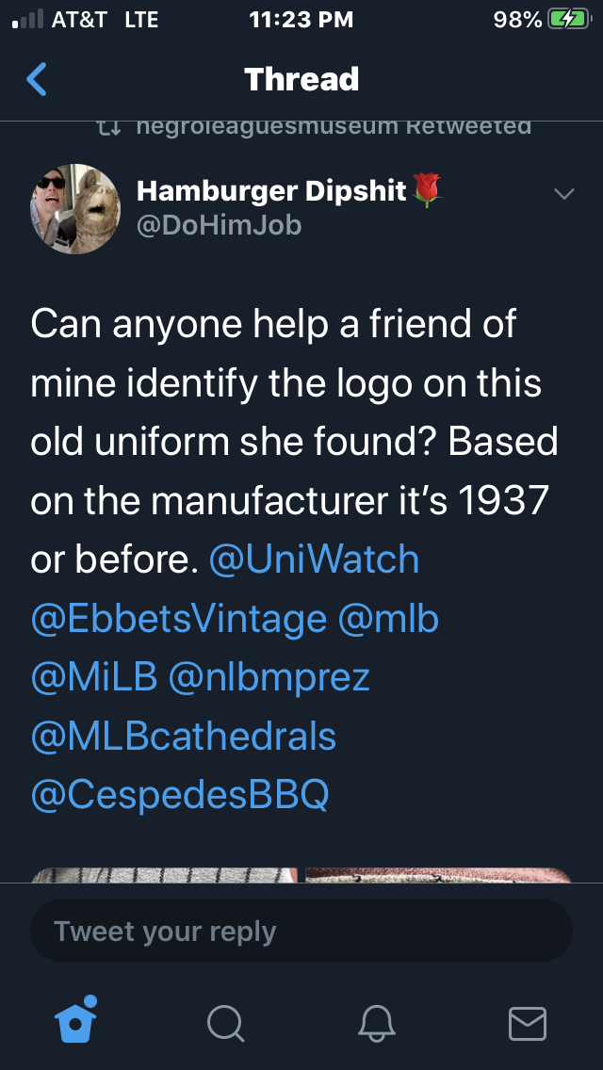Tap the Hamburger profile avatar picture
The image size is (603, 1070).
click(75, 209)
